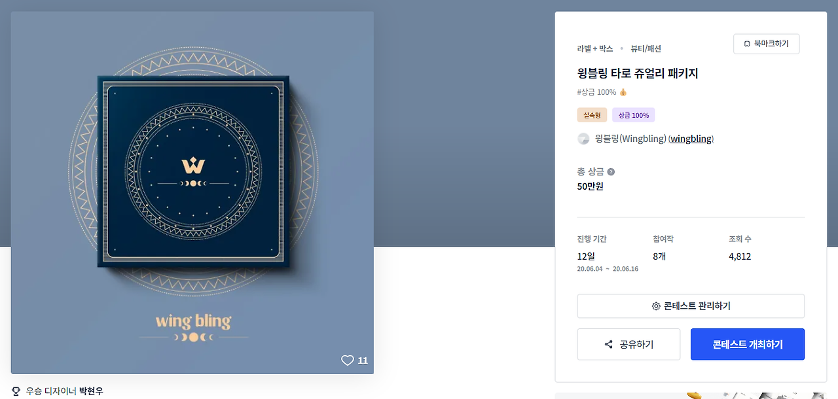Click the bookmark icon in 북마크하기
The image size is (838, 399).
[x=746, y=44]
